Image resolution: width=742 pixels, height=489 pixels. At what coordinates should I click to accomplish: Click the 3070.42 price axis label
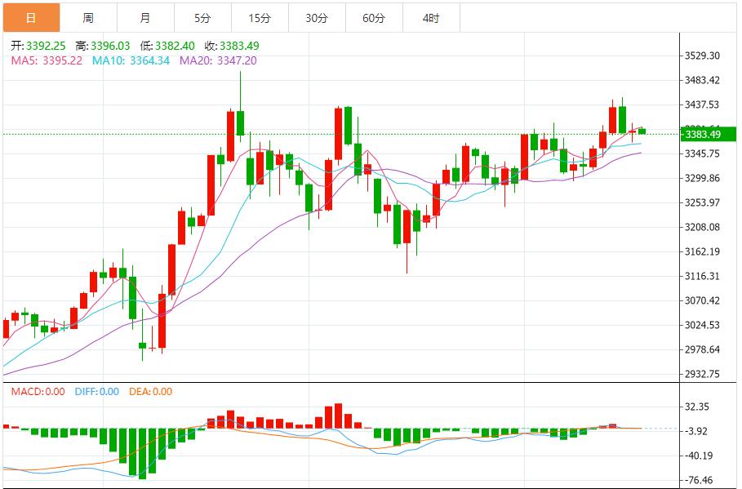(x=702, y=300)
